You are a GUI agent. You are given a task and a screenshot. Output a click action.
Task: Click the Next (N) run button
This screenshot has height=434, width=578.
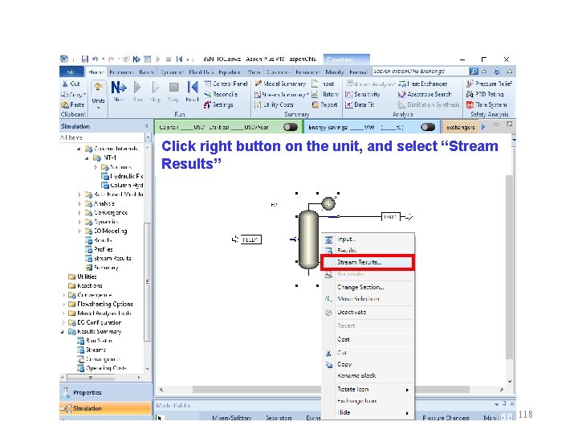(119, 91)
